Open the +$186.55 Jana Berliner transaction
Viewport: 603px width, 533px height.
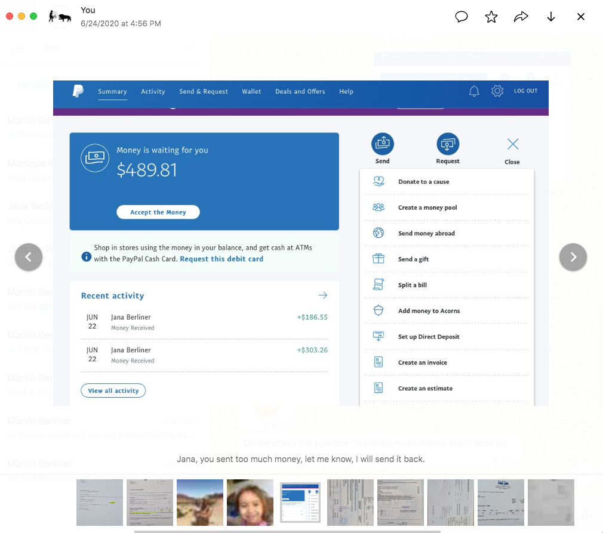[204, 322]
